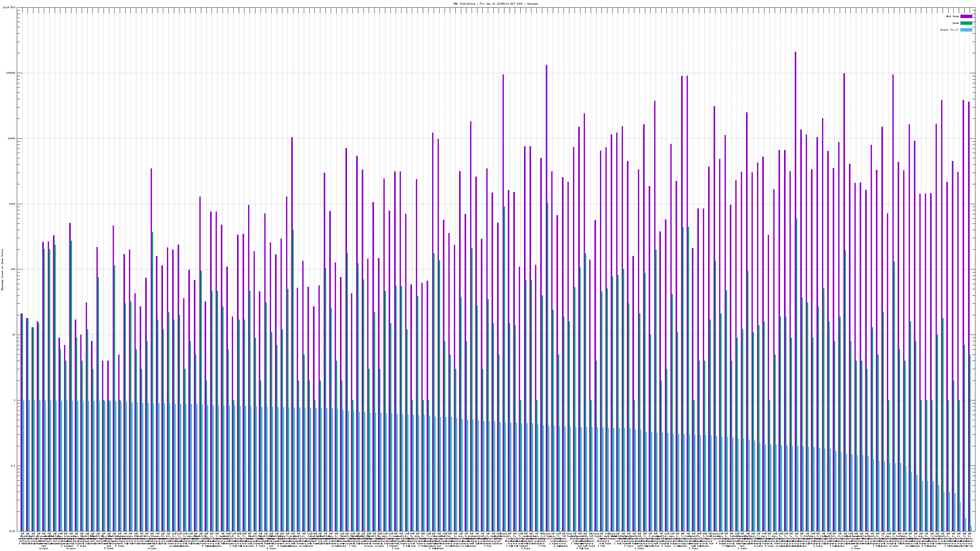980x551 pixels.
Task: Click the 'Not Spam' legend label
Action: [953, 16]
